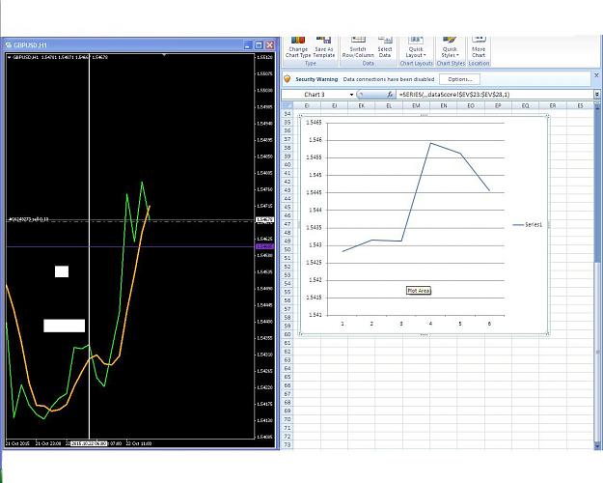This screenshot has width=603, height=483.
Task: Click horizontal axis label 6 in chart
Action: point(489,324)
